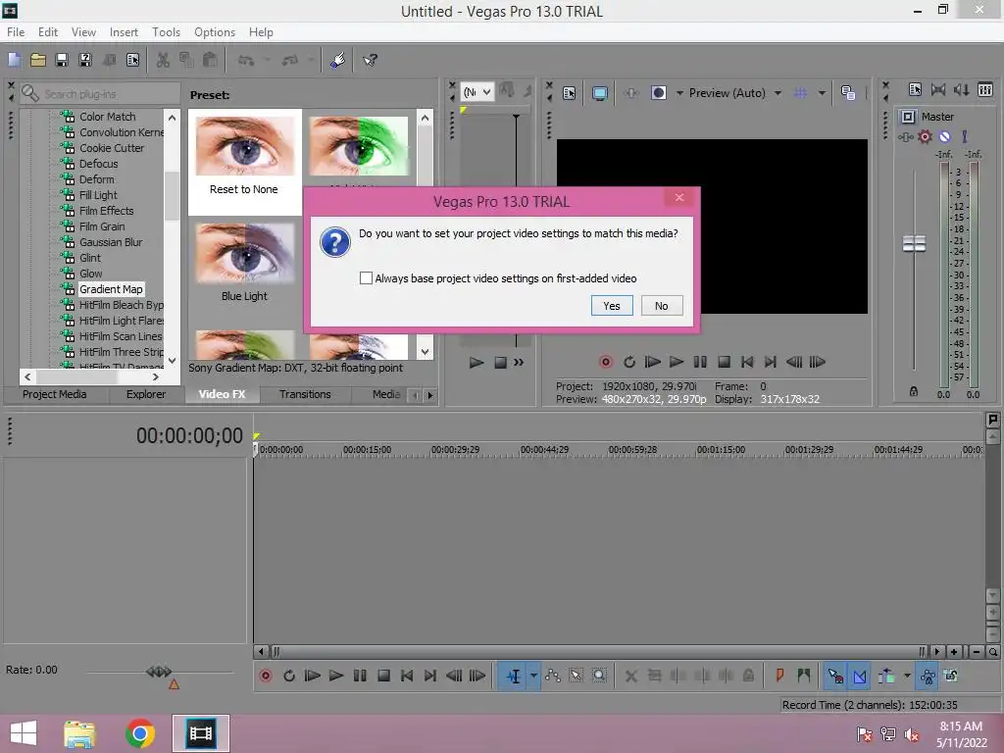Open the edit tool dropdown arrow
1004x753 pixels.
click(x=533, y=677)
